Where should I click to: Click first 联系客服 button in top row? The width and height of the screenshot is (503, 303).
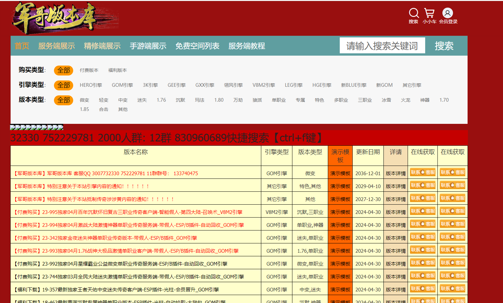[x=423, y=172]
